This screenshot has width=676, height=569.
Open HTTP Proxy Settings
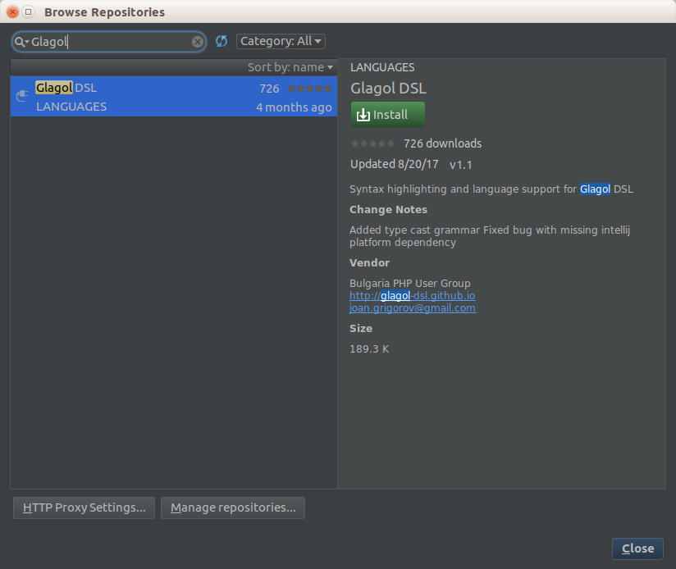(x=84, y=508)
